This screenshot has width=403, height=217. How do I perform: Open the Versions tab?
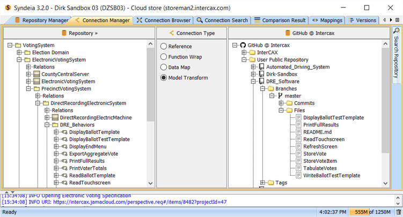[362, 20]
